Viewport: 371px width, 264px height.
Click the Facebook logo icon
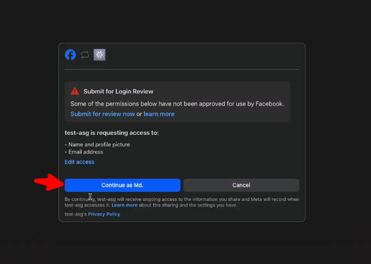point(70,55)
